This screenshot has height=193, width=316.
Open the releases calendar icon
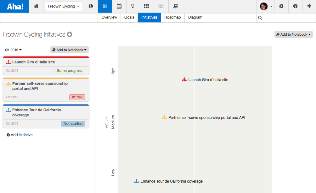[x=119, y=6]
